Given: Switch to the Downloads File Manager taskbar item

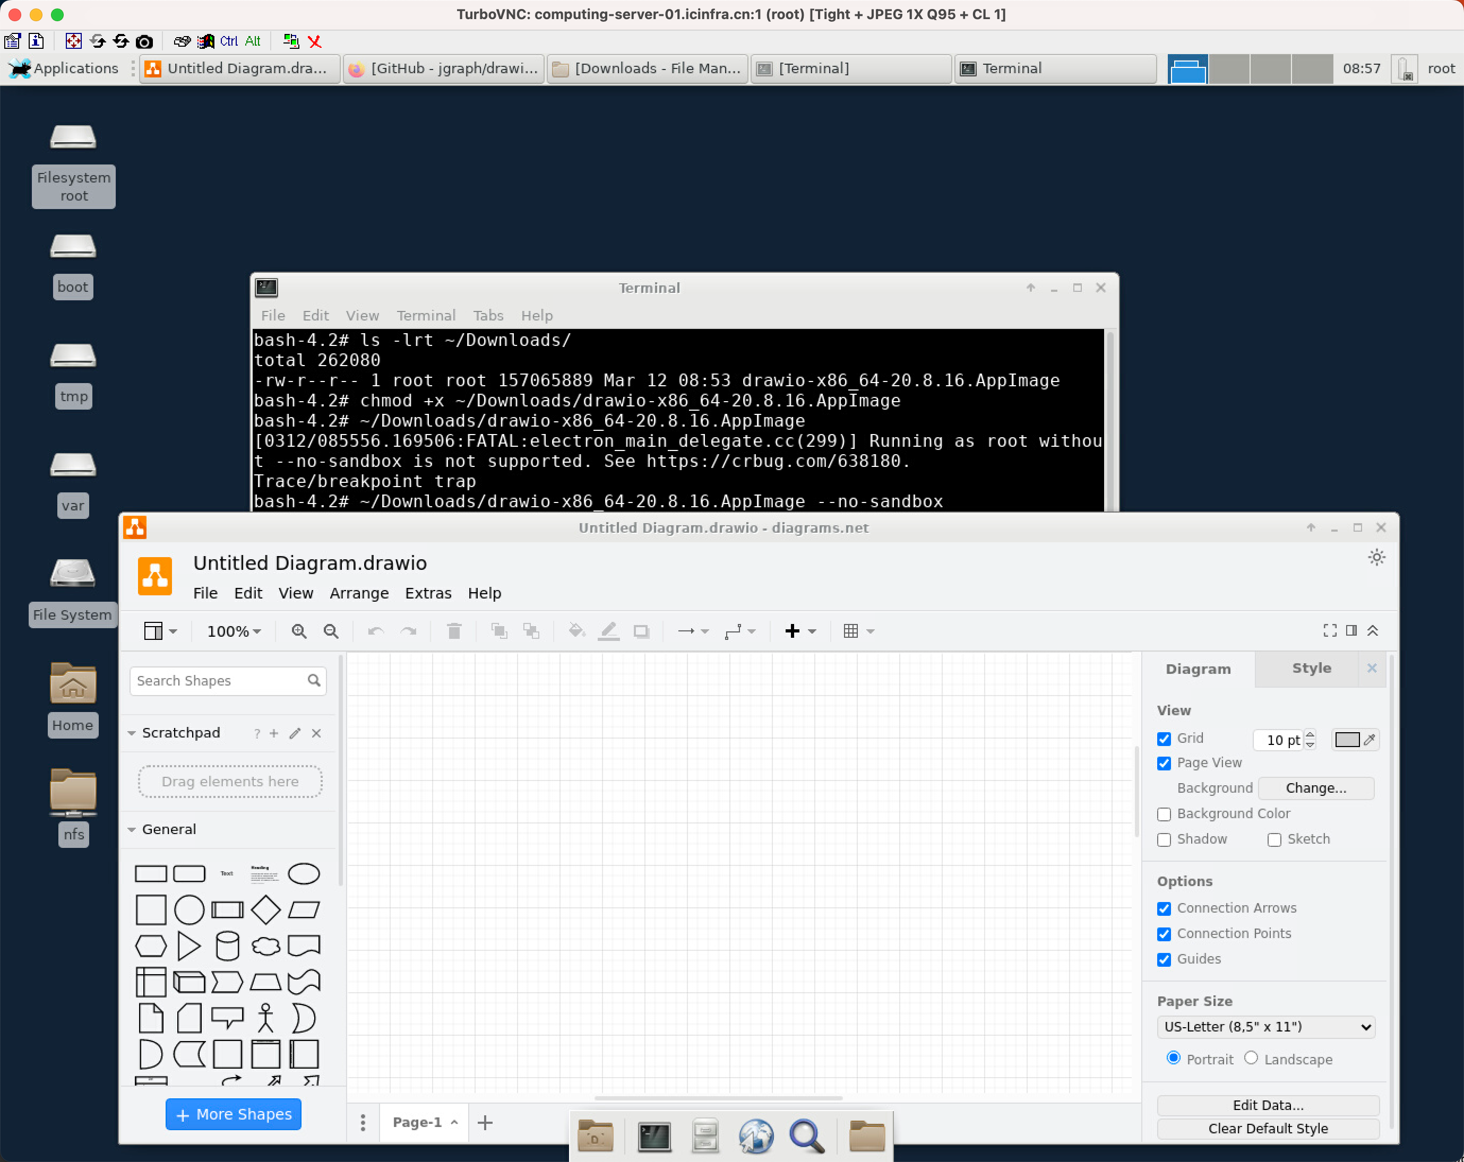Looking at the screenshot, I should (648, 68).
